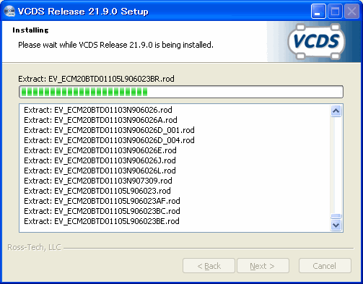The width and height of the screenshot is (363, 284).
Task: Click the scroll up arrow of log list
Action: [x=336, y=111]
